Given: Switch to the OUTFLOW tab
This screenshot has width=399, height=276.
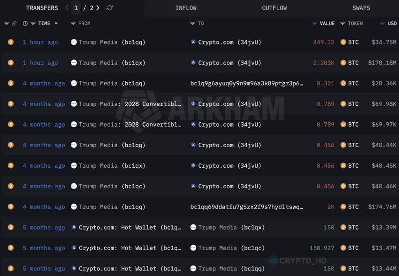Looking at the screenshot, I should coord(274,8).
